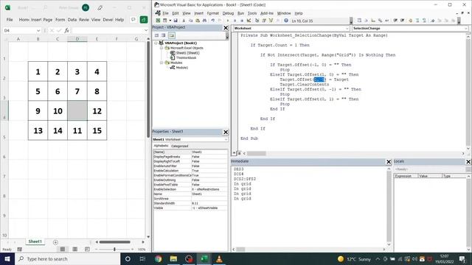Click the pen icon in Excel title bar

(x=100, y=7)
